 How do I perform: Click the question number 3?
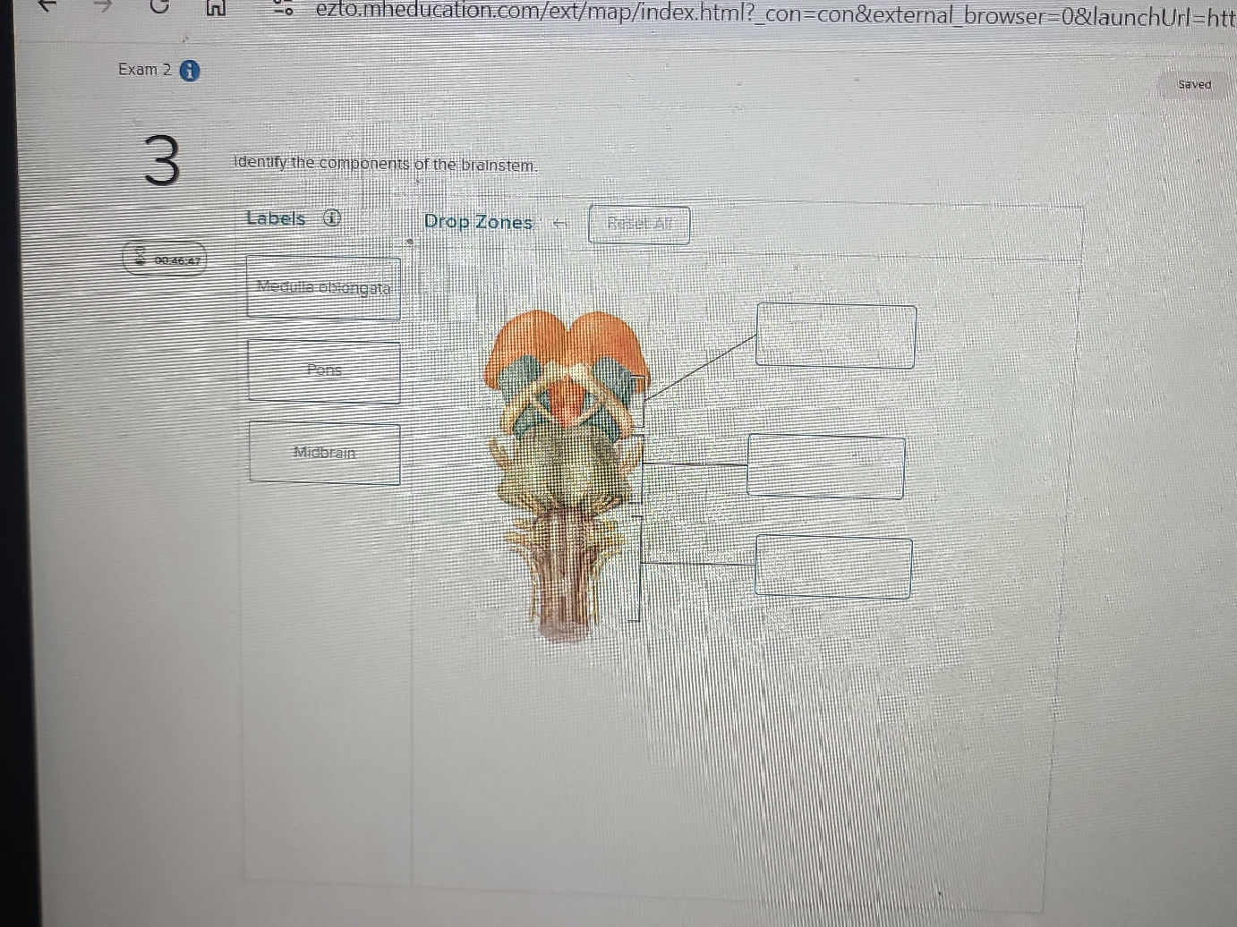pyautogui.click(x=161, y=162)
